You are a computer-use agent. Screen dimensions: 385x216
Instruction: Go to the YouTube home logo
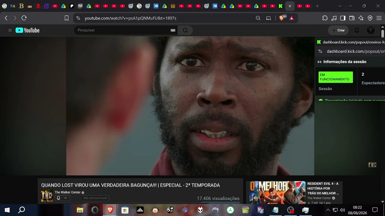coord(28,30)
